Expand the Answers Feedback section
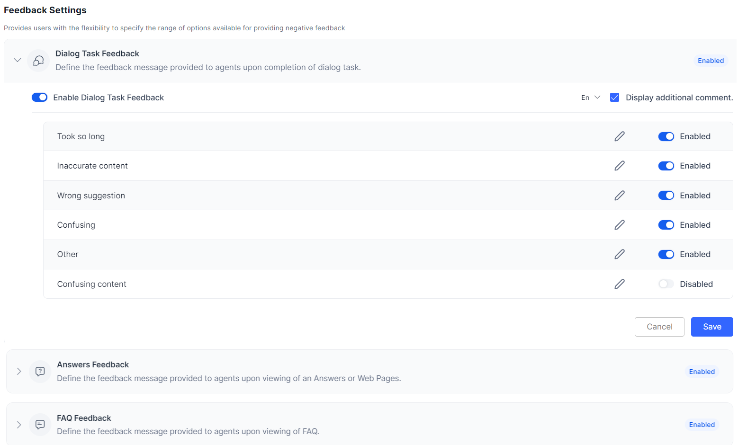This screenshot has width=738, height=445. (x=19, y=372)
